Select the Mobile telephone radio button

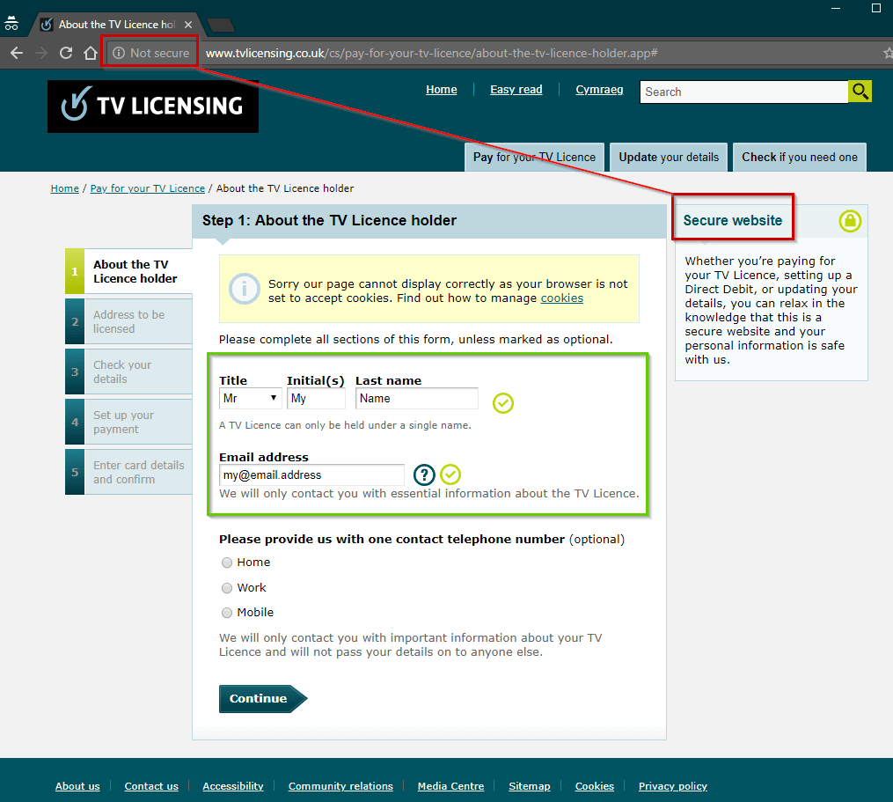point(225,612)
